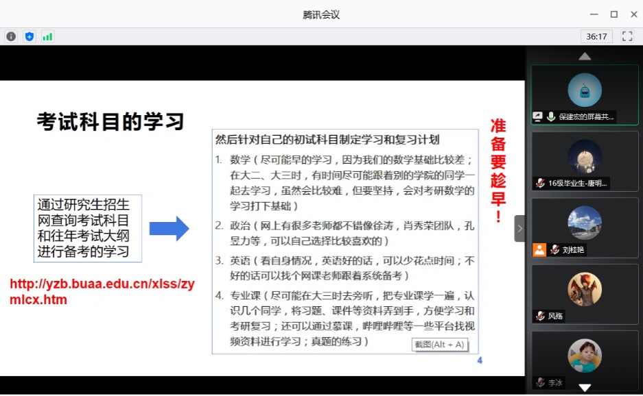The image size is (643, 396).
Task: Collapse the participant video sidebar
Action: [x=519, y=228]
